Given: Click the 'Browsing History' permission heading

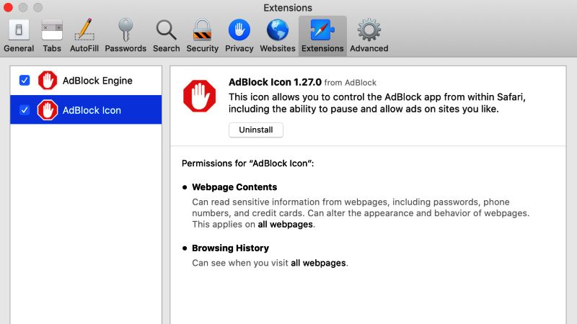Looking at the screenshot, I should pos(230,248).
